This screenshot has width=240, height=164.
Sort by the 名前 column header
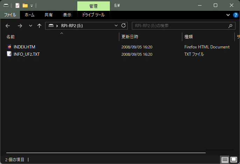click(x=10, y=37)
